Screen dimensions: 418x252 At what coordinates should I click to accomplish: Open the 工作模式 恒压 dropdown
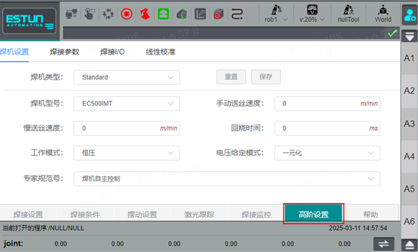(x=127, y=153)
